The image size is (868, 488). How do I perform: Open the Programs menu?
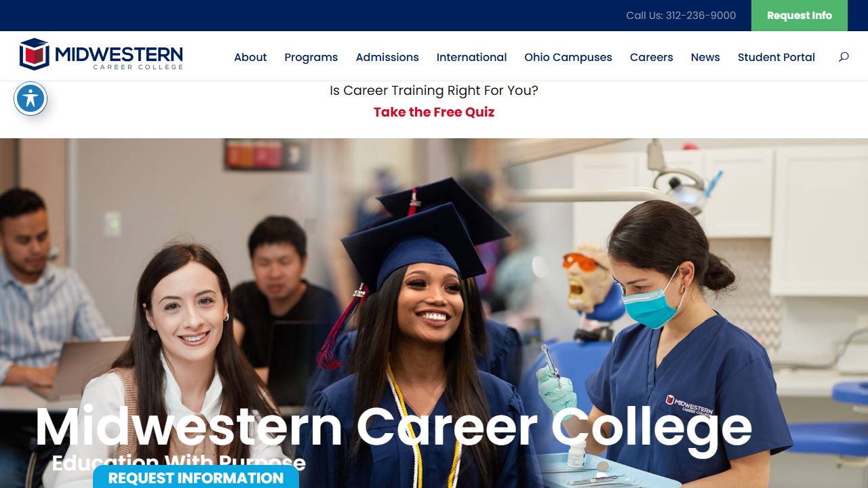[x=311, y=57]
